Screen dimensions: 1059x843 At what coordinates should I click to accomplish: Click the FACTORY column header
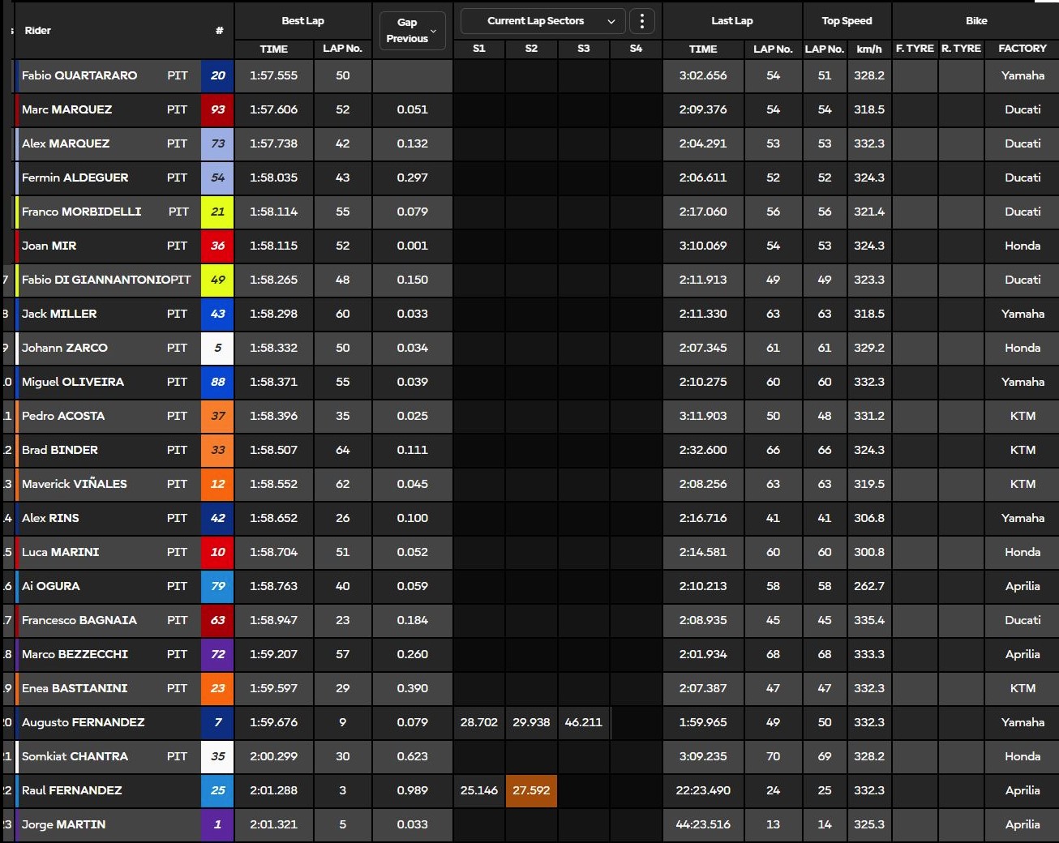(1022, 49)
